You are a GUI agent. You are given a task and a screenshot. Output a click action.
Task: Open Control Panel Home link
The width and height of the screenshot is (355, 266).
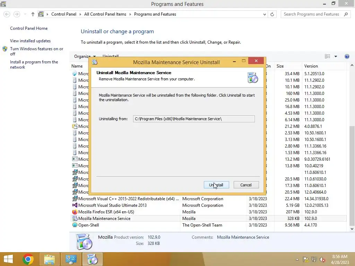[x=29, y=28]
